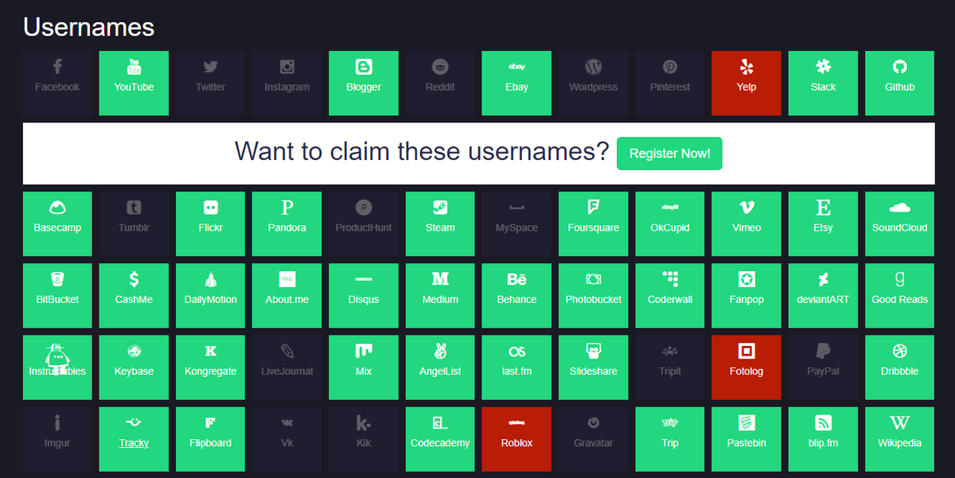Open the Facebook username tile
This screenshot has height=478, width=955.
pyautogui.click(x=57, y=84)
